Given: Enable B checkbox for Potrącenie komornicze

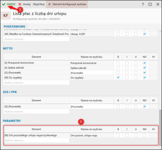Looking at the screenshot, I should 118,63.
